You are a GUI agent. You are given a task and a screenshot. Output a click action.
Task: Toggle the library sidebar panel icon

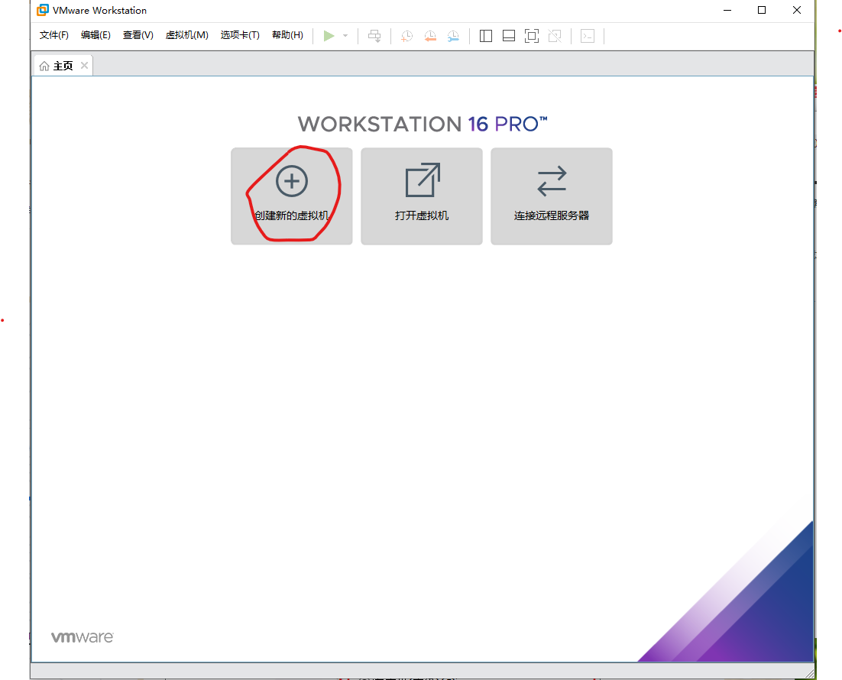[x=485, y=36]
